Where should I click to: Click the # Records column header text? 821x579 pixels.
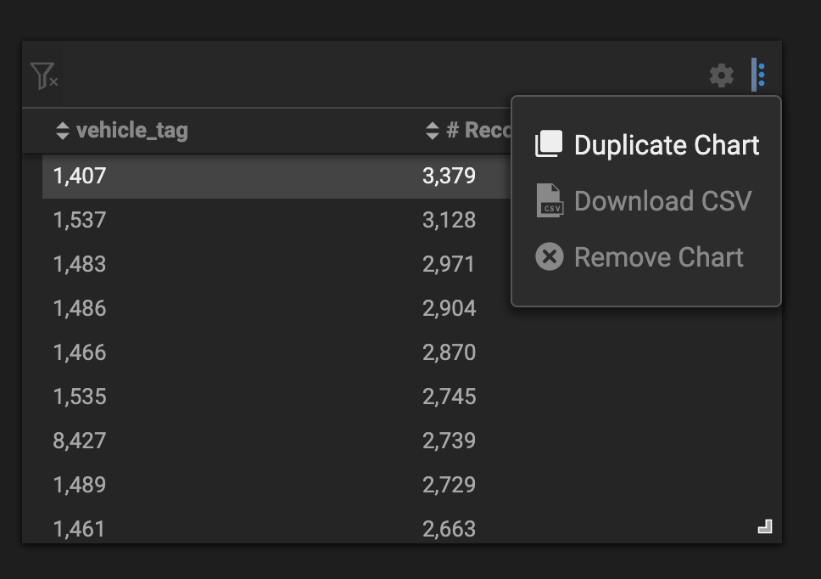click(x=478, y=131)
